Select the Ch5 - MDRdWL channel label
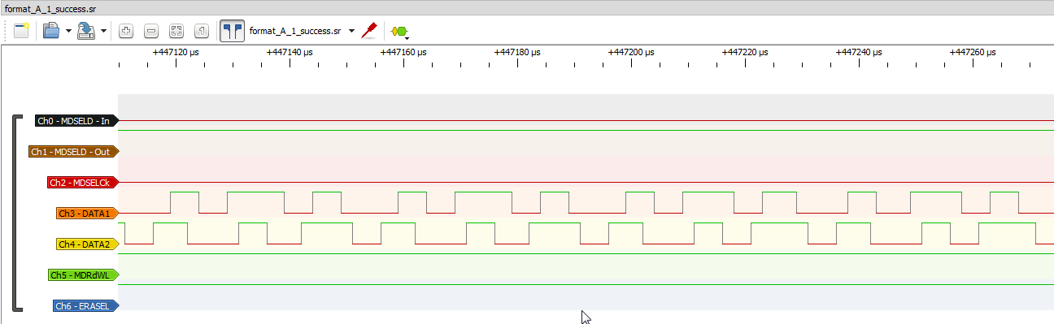 coord(83,275)
